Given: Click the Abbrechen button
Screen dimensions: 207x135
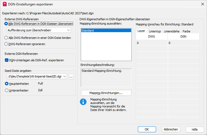Looking at the screenshot, I should point(171,129).
